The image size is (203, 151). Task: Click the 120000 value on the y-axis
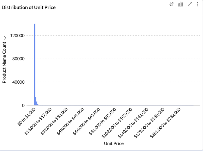(17, 36)
